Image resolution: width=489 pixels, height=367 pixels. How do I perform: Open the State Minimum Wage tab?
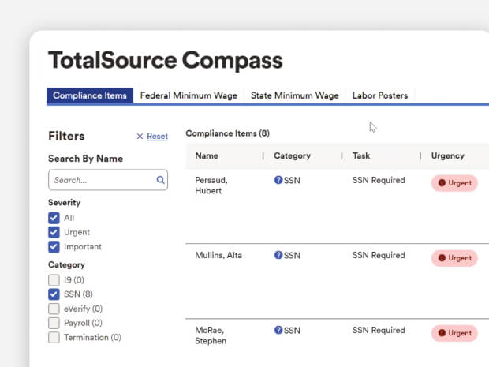[295, 95]
